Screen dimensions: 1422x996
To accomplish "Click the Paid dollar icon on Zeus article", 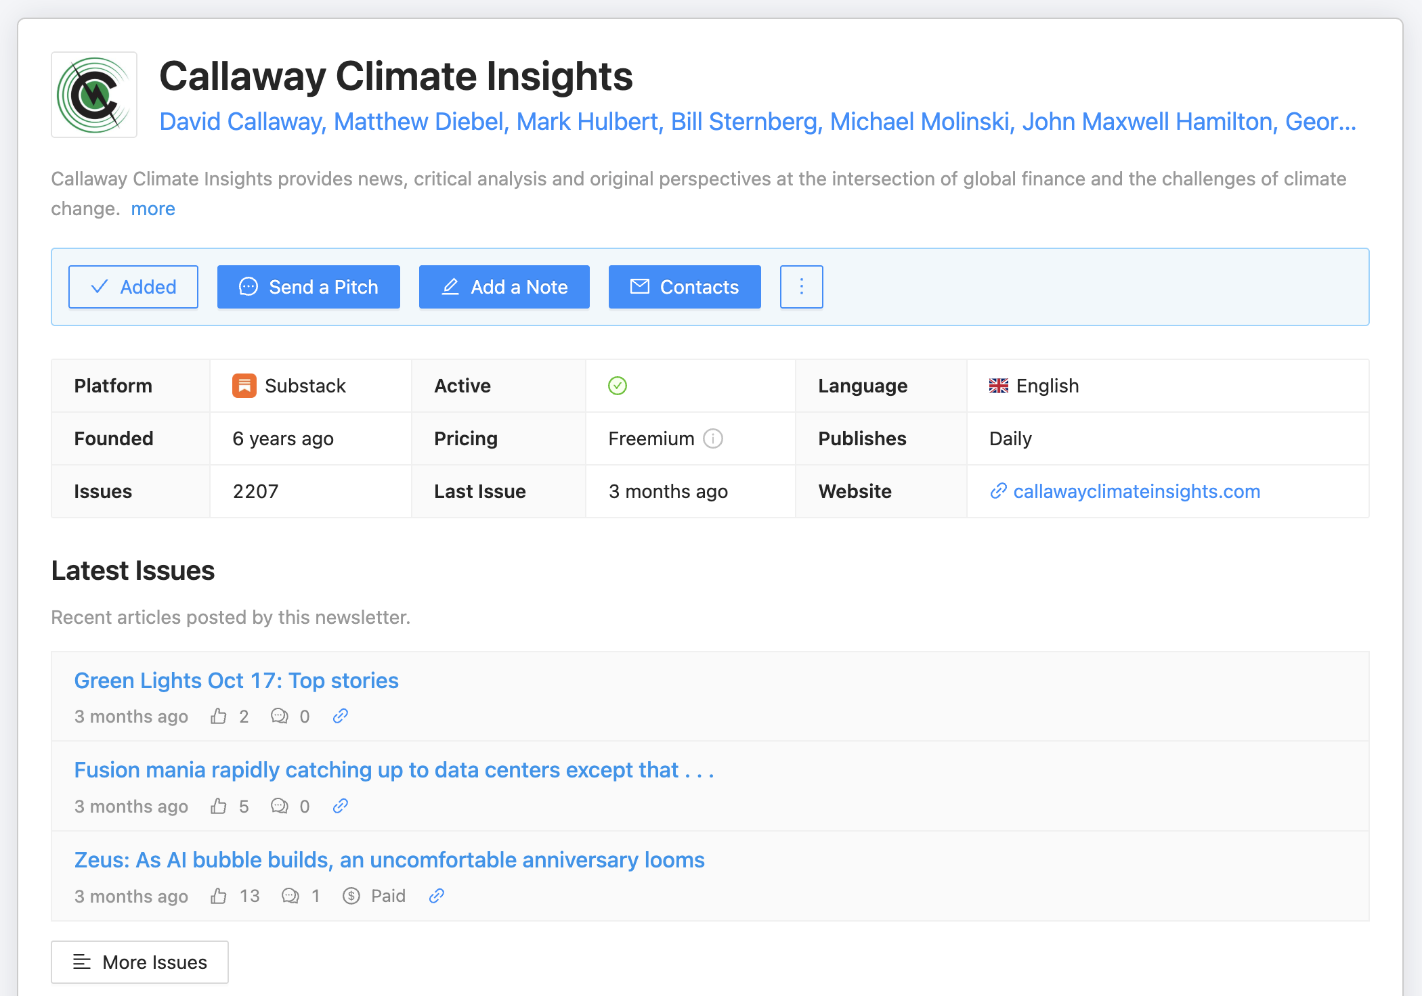I will [x=351, y=895].
